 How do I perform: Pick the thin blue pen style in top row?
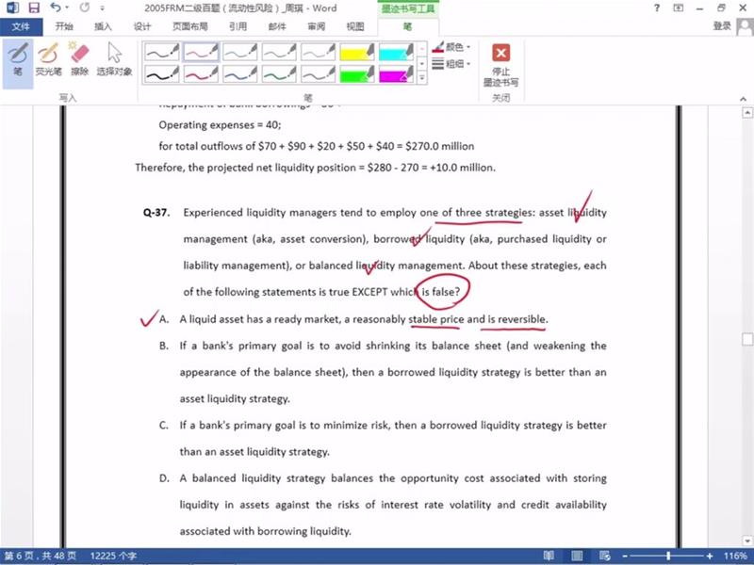[239, 52]
